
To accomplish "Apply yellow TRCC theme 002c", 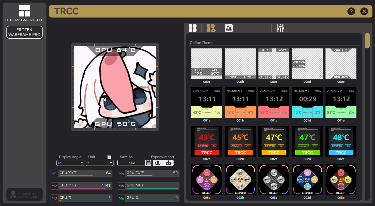I will point(274,141).
